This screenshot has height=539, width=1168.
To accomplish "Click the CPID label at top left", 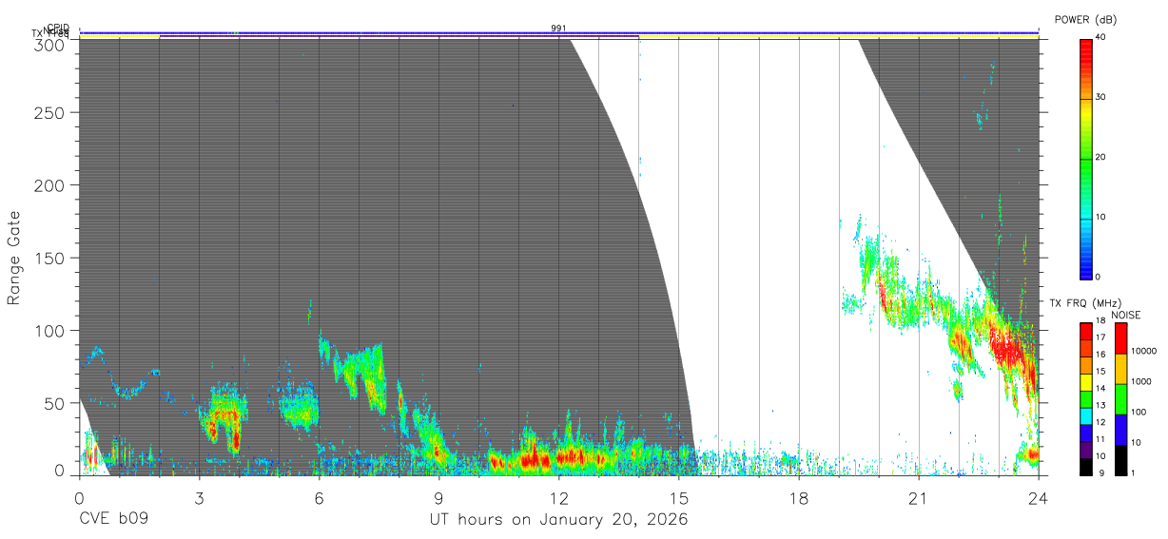I will tap(58, 28).
